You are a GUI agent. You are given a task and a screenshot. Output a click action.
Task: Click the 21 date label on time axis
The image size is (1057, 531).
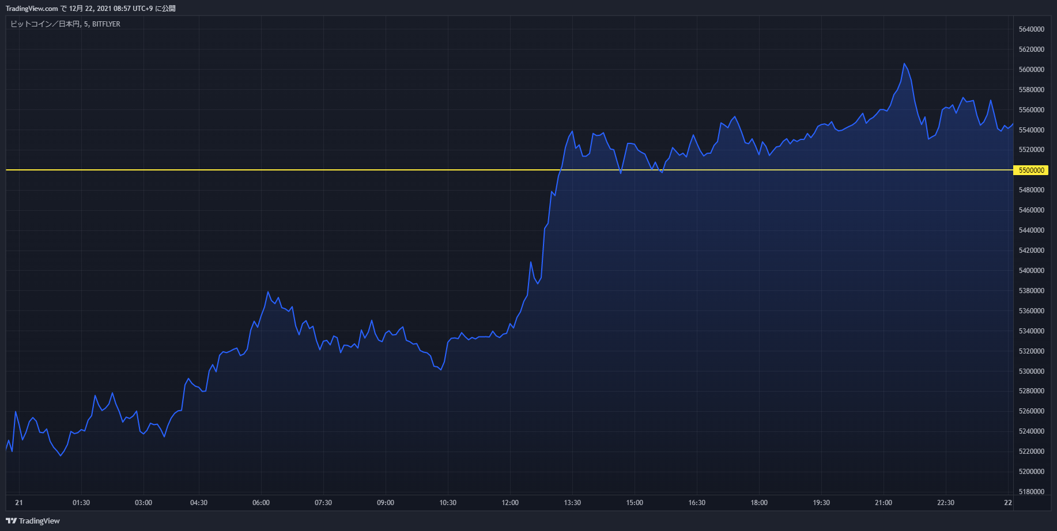[19, 503]
